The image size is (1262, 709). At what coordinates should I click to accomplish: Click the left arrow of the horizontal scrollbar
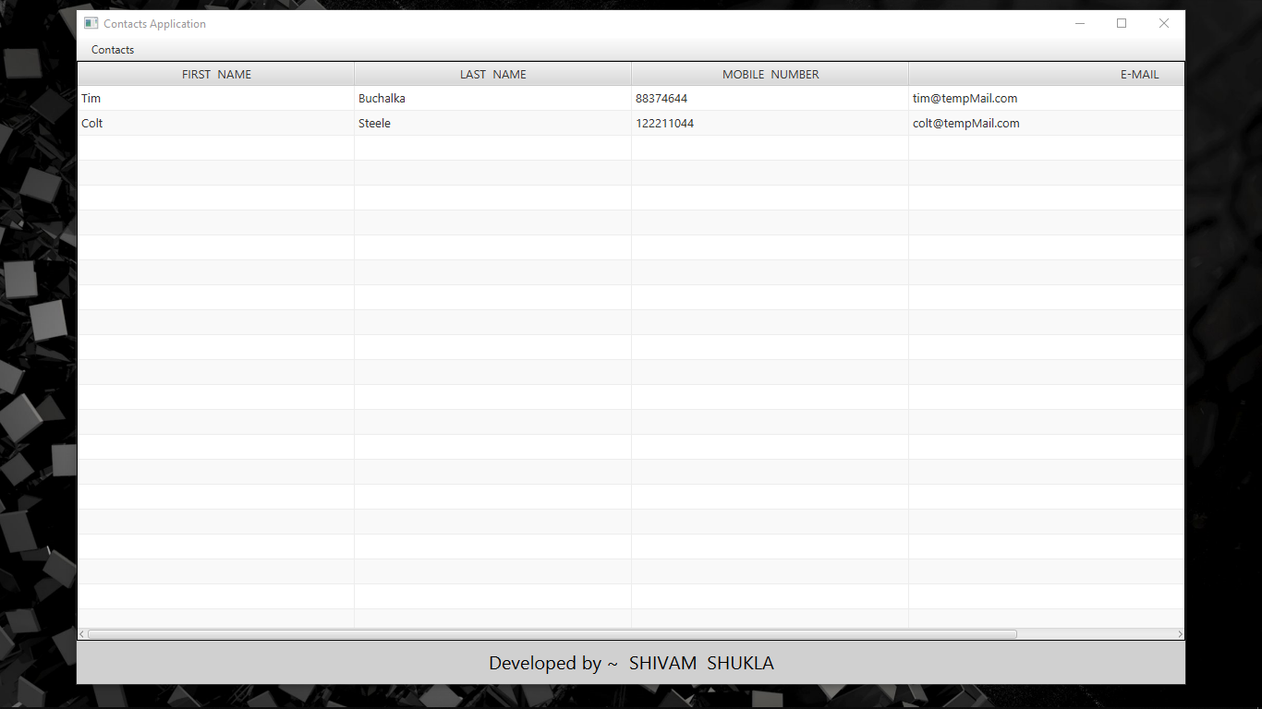tap(82, 633)
